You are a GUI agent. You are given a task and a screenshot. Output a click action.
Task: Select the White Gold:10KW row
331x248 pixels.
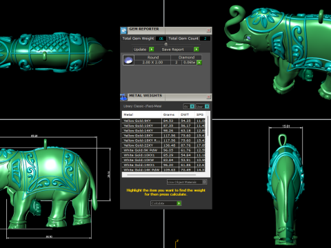[163, 160]
